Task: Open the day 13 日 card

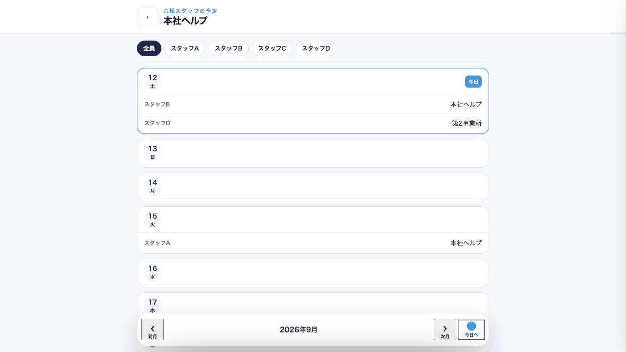Action: click(x=313, y=153)
